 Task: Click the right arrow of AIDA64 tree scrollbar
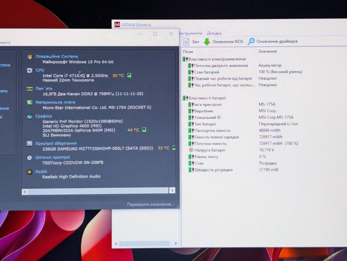[176, 243]
